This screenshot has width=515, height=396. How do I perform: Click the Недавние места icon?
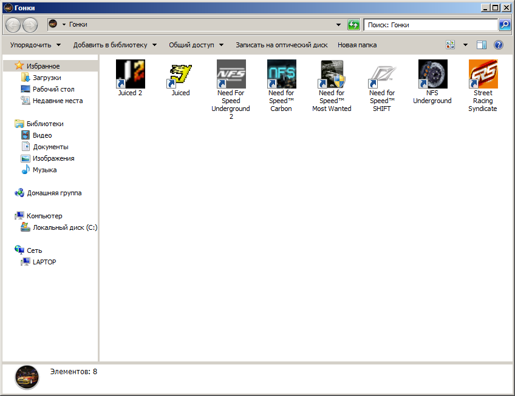pyautogui.click(x=26, y=101)
